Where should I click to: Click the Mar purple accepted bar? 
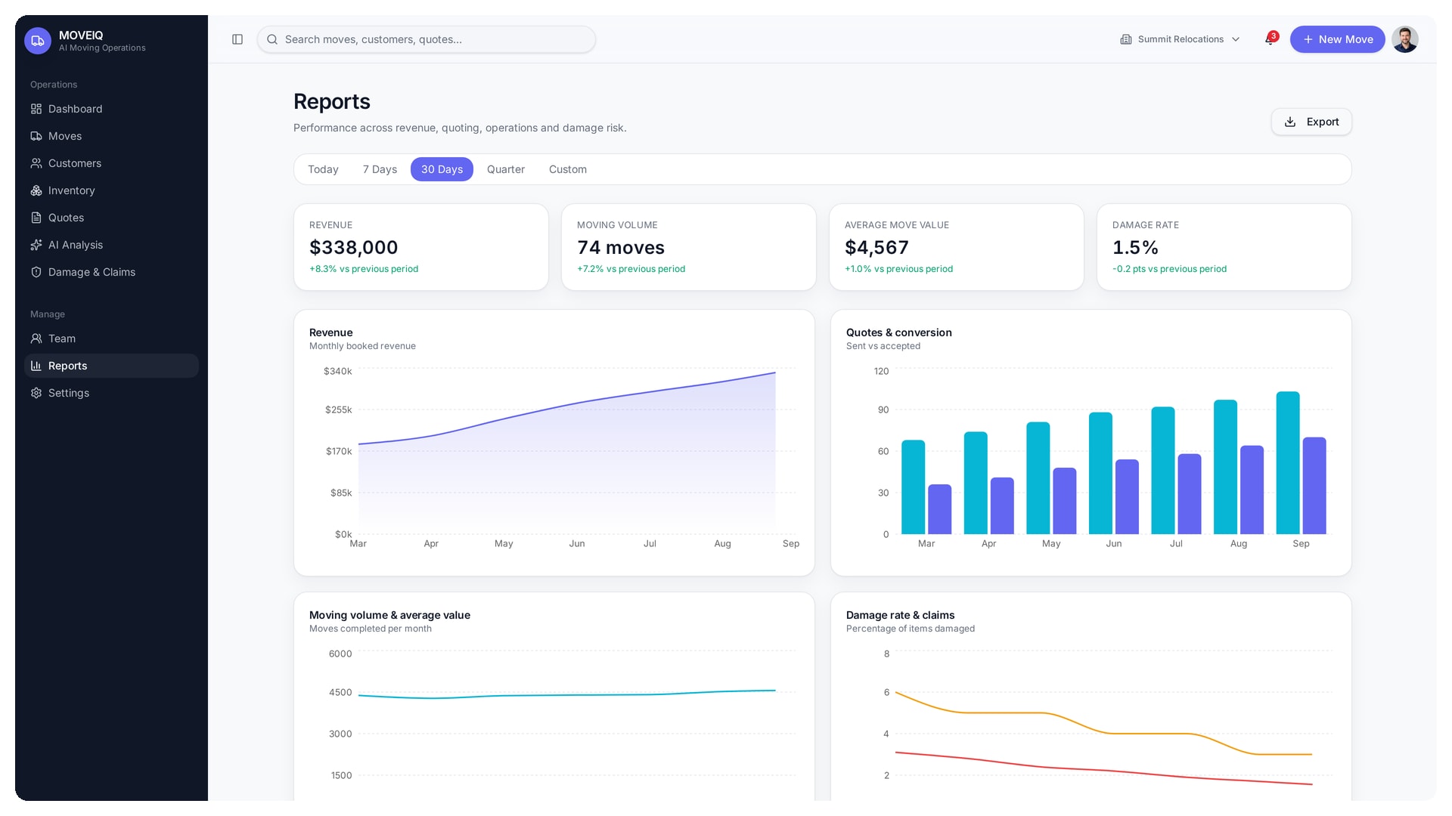coord(940,509)
